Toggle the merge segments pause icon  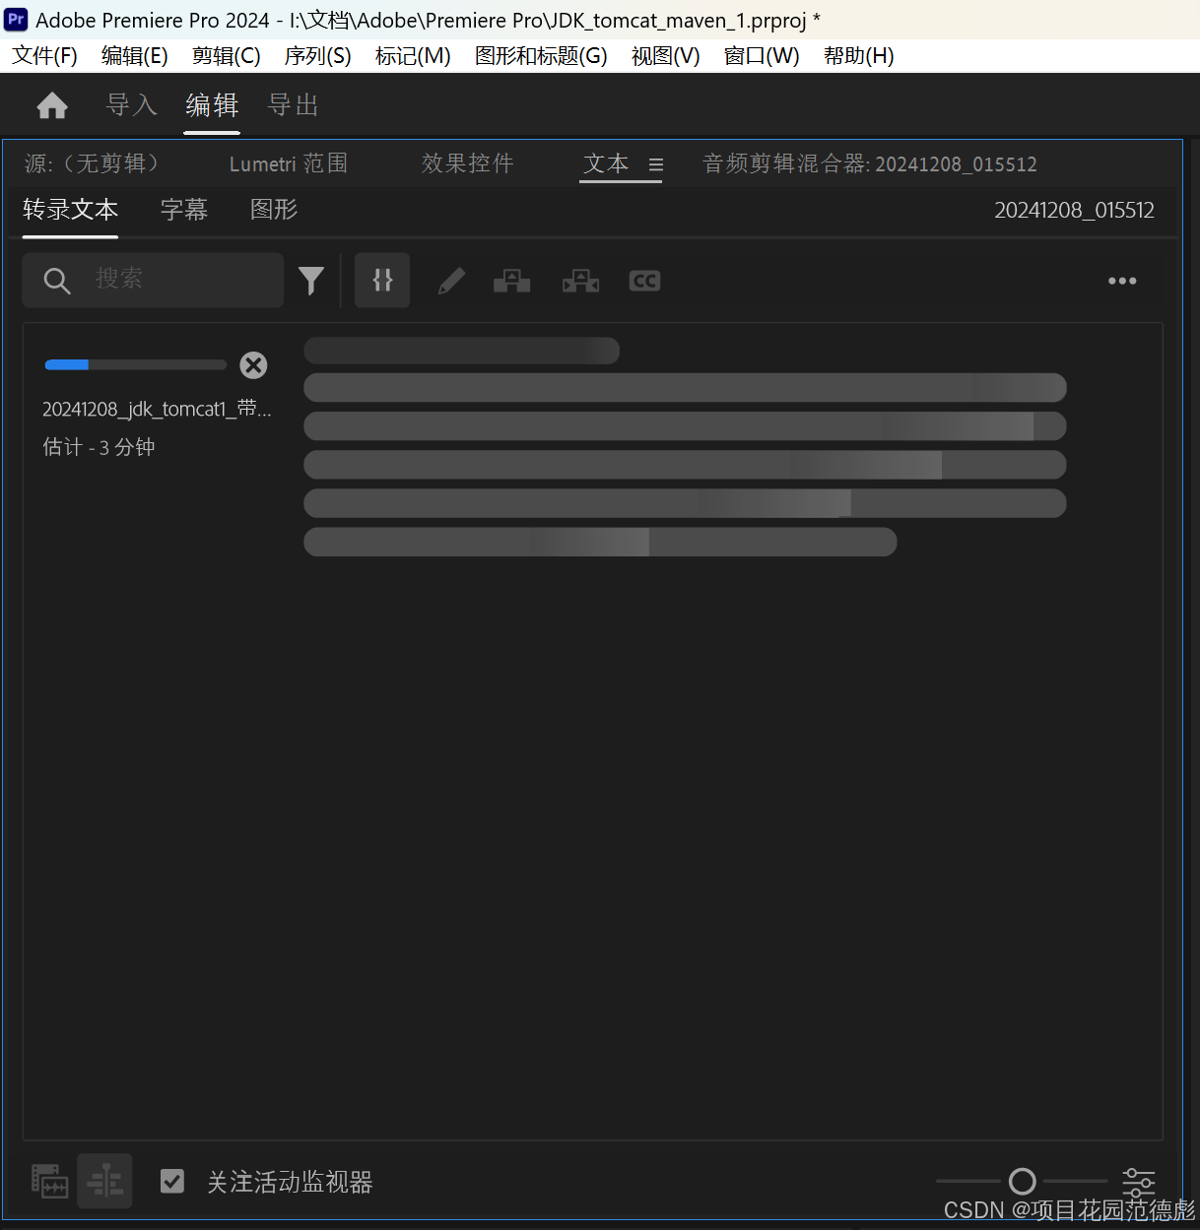(382, 281)
